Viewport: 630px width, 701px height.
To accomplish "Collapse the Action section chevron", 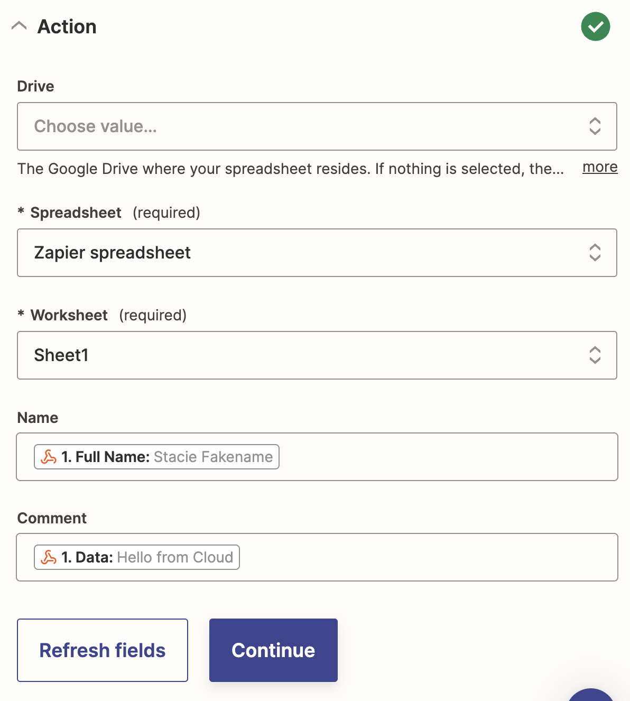I will (19, 26).
